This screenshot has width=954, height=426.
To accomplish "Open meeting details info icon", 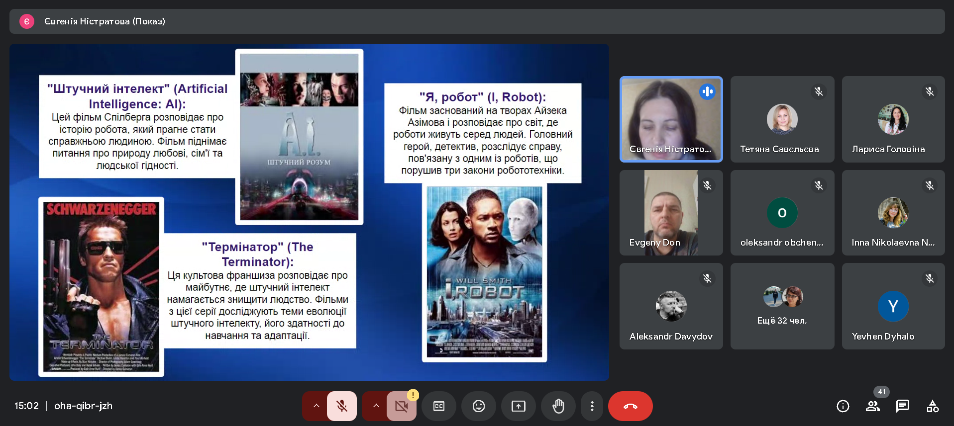I will pyautogui.click(x=843, y=406).
